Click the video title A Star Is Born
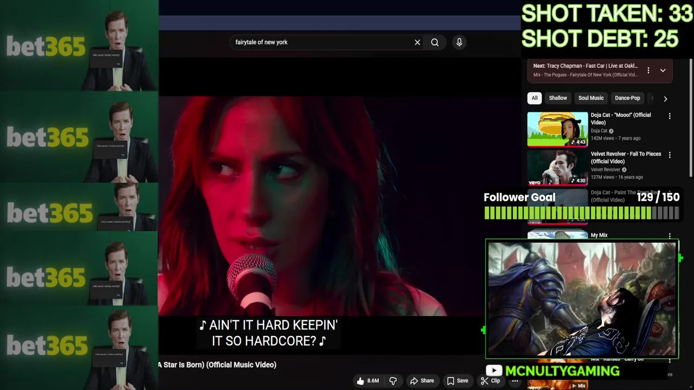This screenshot has width=694, height=390. pos(217,365)
